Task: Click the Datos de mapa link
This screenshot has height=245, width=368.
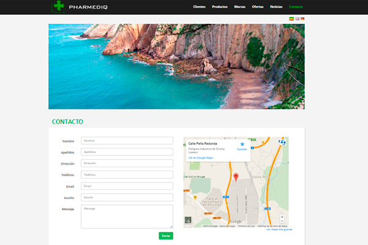Action: 227,226
